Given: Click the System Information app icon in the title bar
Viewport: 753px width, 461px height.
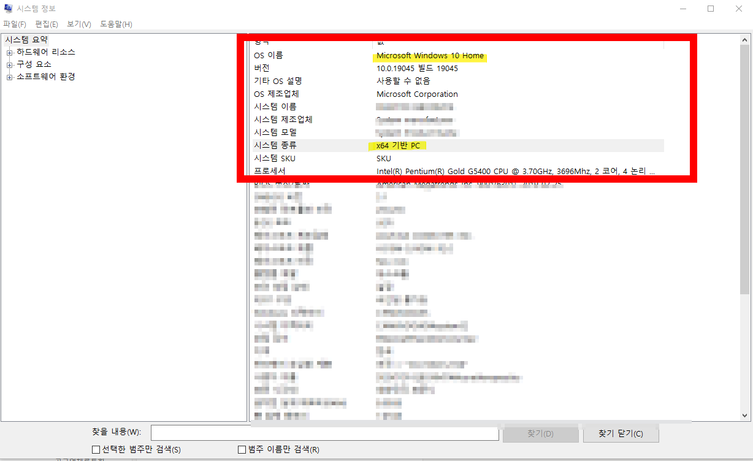Looking at the screenshot, I should 9,8.
